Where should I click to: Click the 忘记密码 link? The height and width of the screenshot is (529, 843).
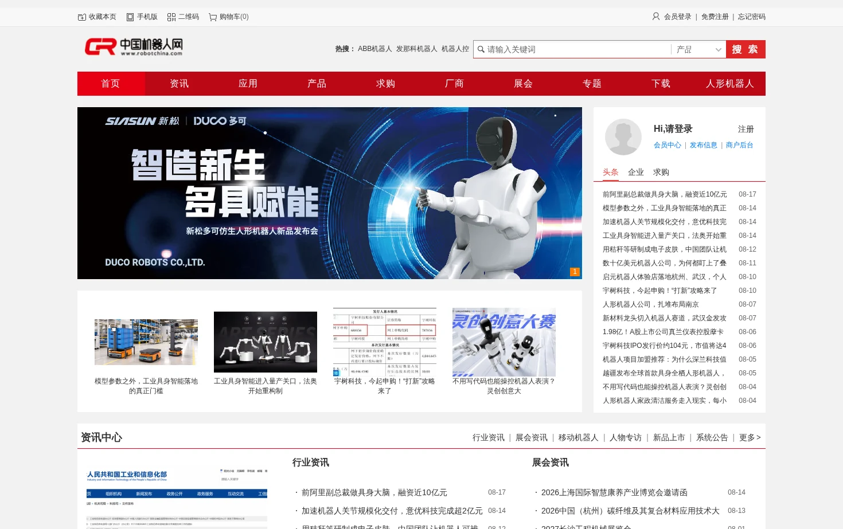752,17
